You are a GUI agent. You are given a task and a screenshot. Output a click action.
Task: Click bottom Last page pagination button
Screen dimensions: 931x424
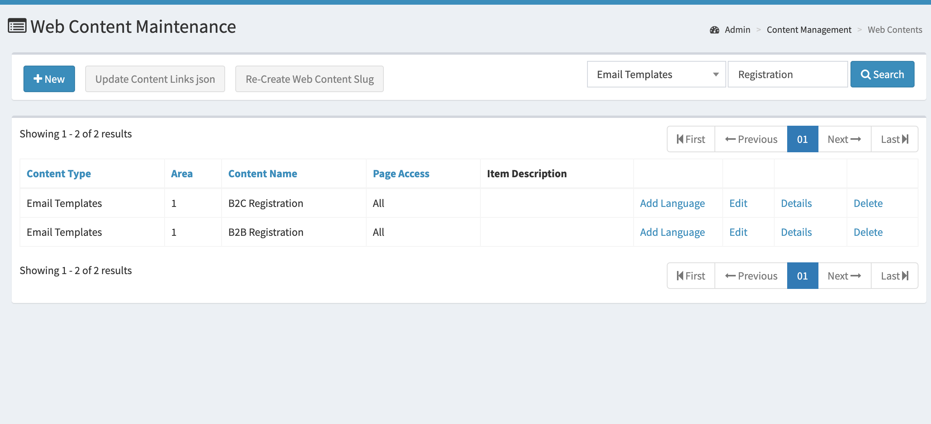(x=894, y=276)
